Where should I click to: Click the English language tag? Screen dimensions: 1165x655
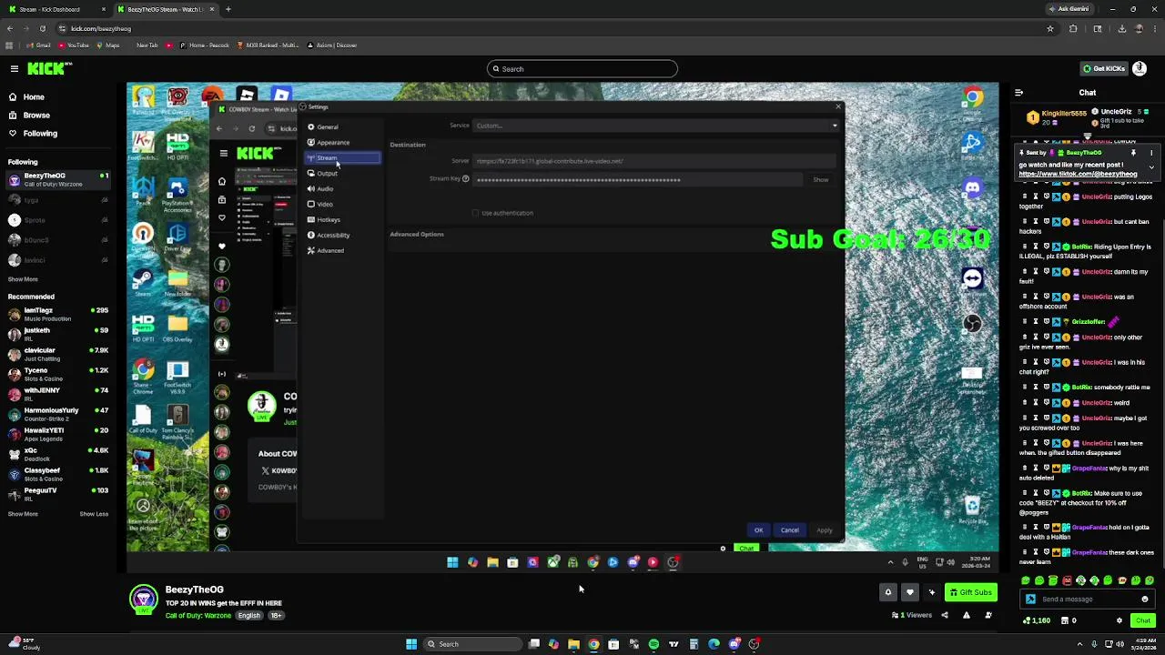pos(248,615)
